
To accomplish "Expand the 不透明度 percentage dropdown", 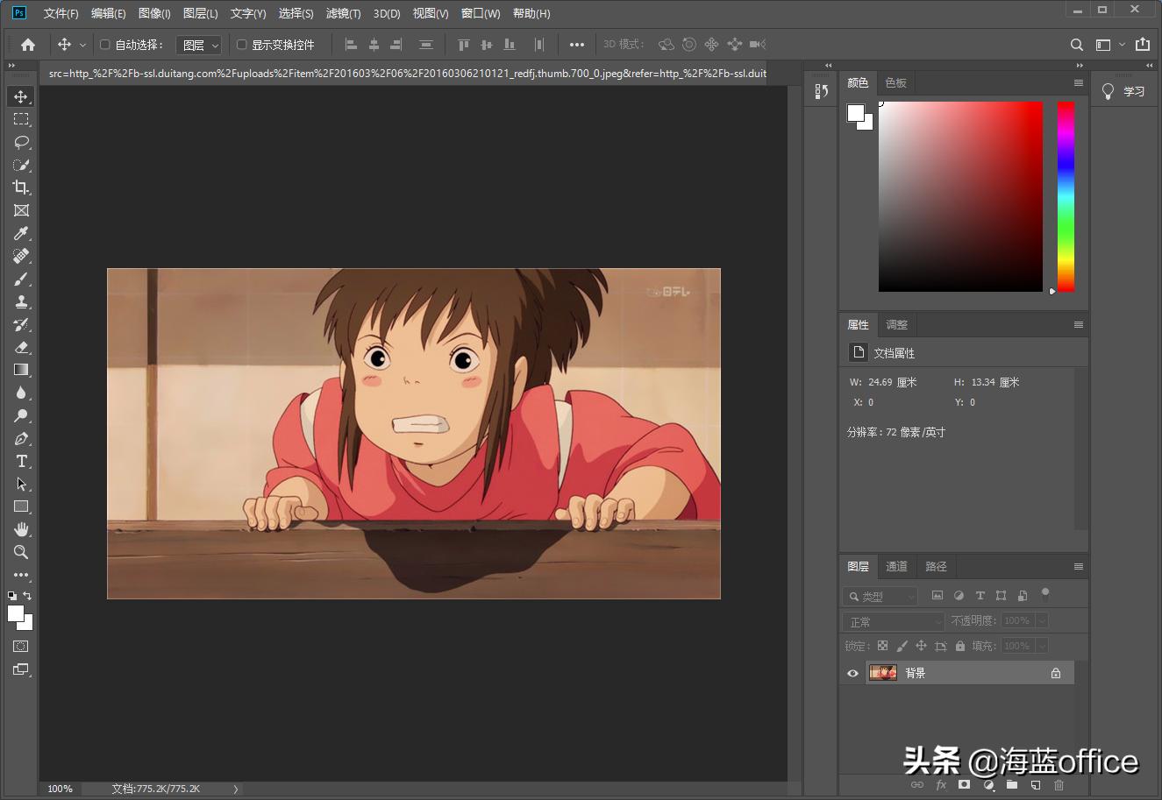I will (1044, 619).
